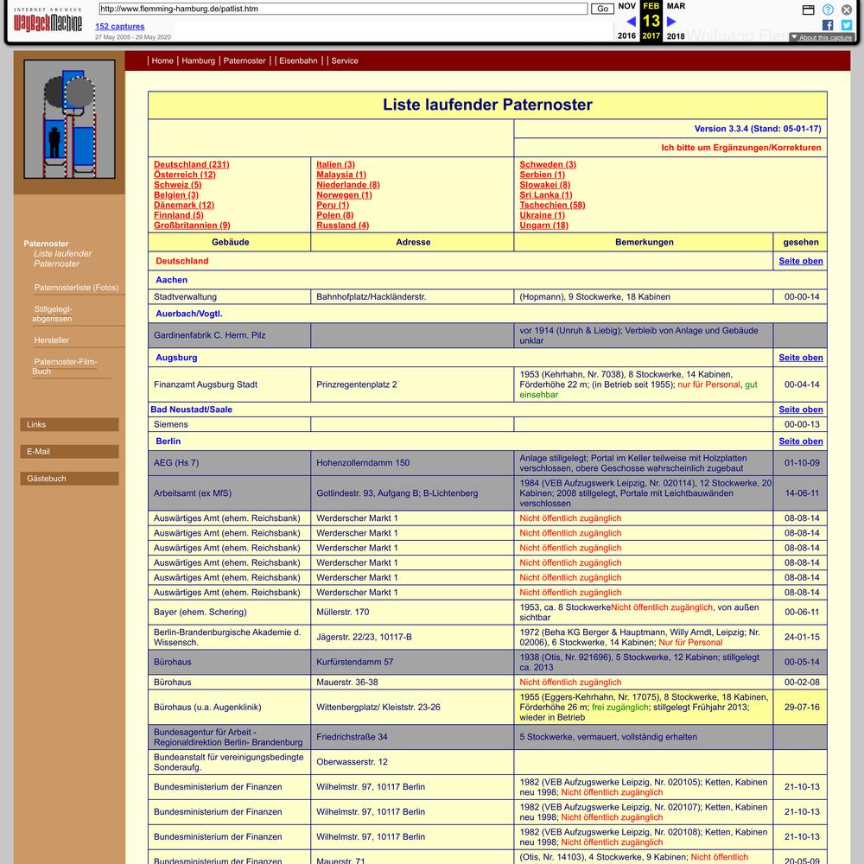Click 'Seite oben' in Augsburg row
Image resolution: width=864 pixels, height=864 pixels.
tap(801, 357)
